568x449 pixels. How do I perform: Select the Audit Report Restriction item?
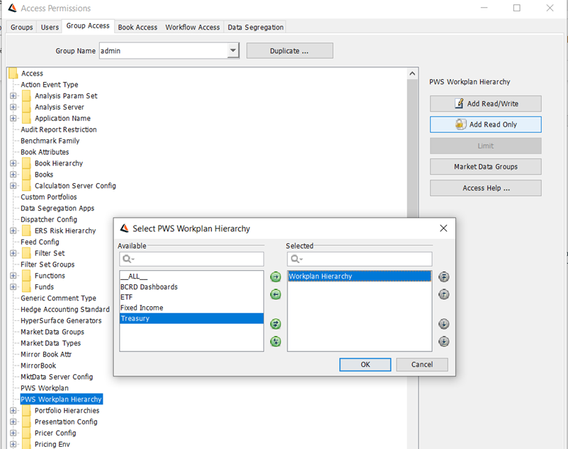tap(59, 129)
